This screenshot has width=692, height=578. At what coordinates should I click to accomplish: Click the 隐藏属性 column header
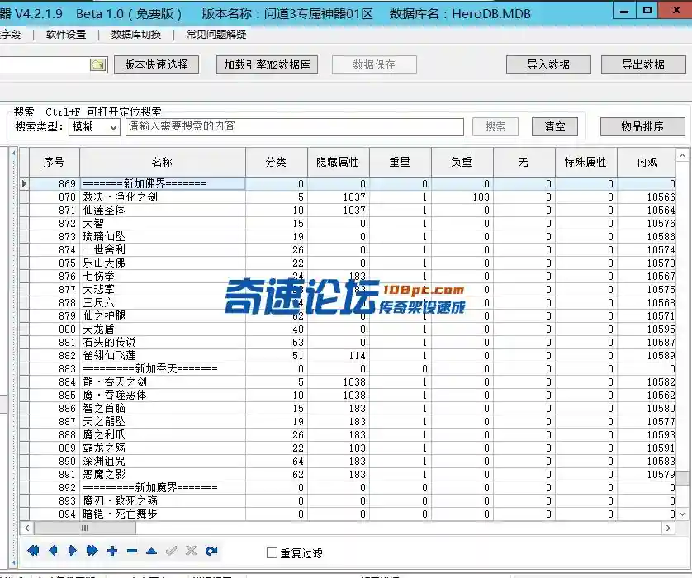(338, 163)
